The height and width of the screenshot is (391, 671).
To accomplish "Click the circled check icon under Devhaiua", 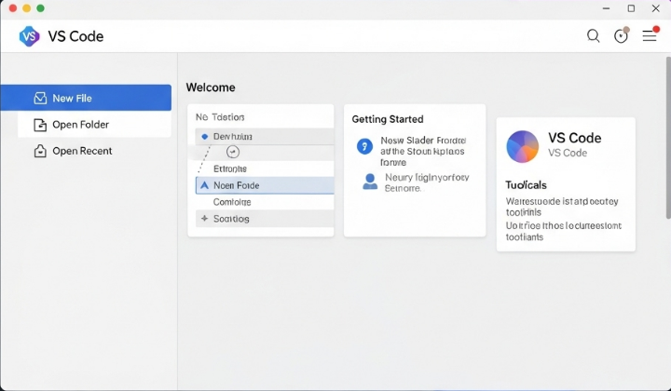I will [x=233, y=152].
